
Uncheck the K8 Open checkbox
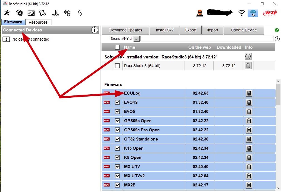click(117, 157)
